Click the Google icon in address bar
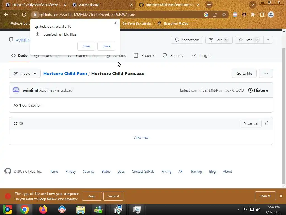Viewport: 286px width, 215px height. click(x=206, y=15)
